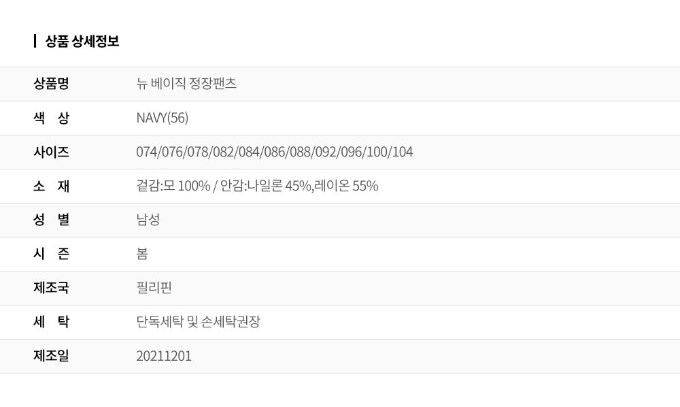Select the 제조일 label
680x407 pixels.
coord(51,356)
